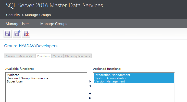Image resolution: width=187 pixels, height=102 pixels.
Task: Click the Group: HYADAV\Developers heading
Action: [x=31, y=46]
